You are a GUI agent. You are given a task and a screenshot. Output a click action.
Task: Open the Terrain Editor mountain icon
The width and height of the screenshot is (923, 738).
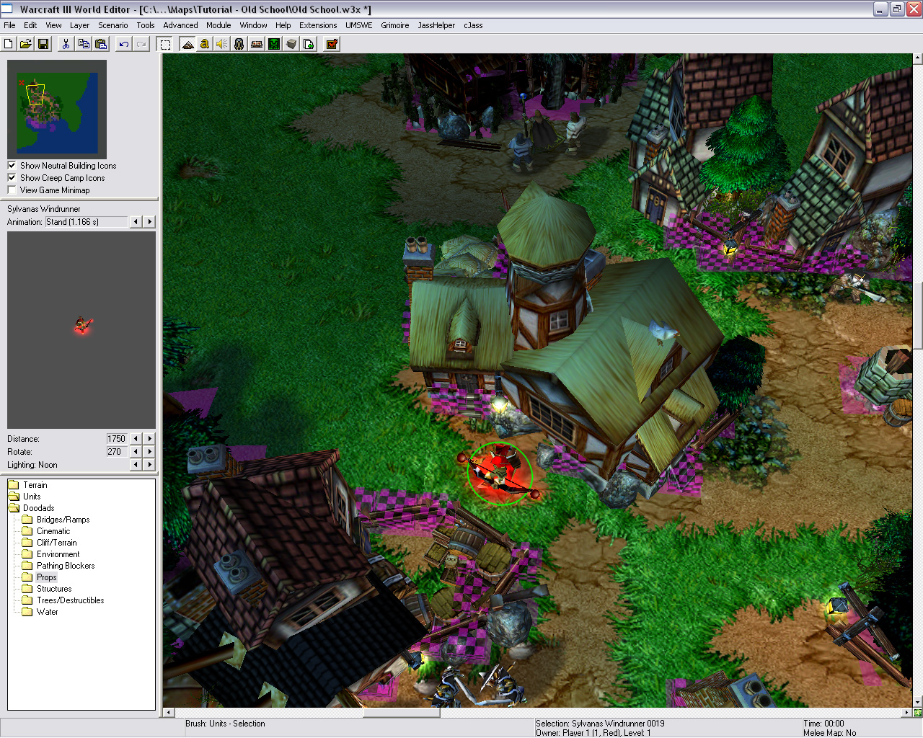(187, 44)
